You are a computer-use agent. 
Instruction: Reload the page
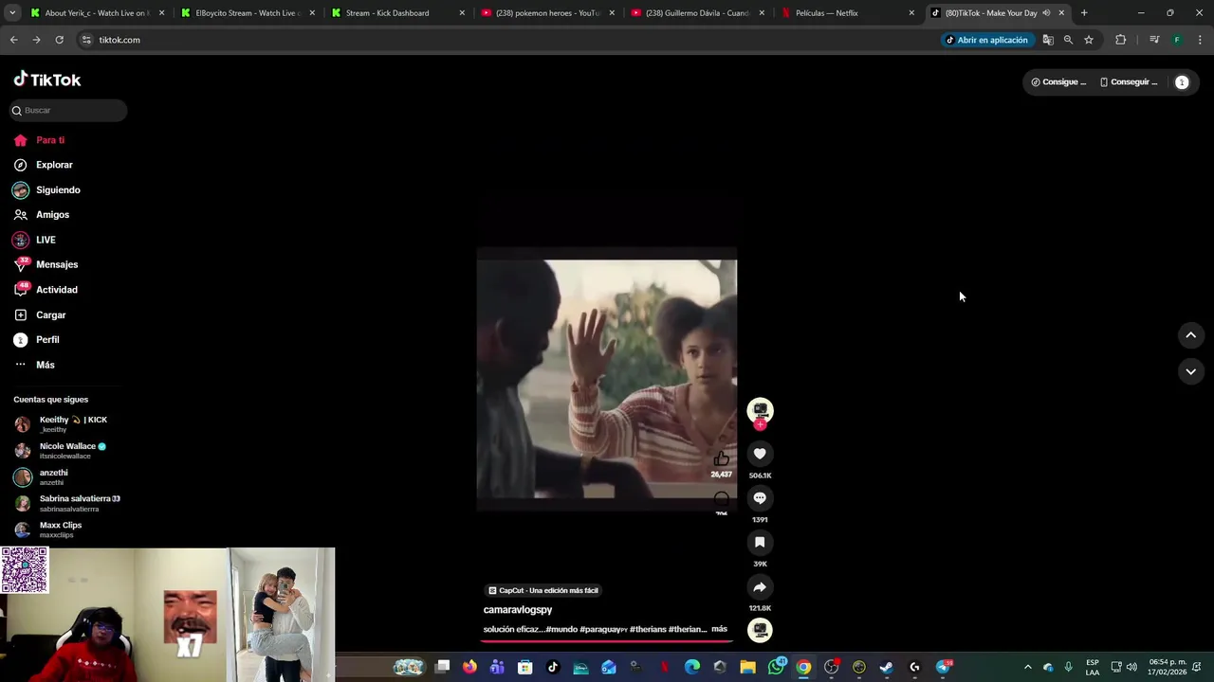click(59, 40)
